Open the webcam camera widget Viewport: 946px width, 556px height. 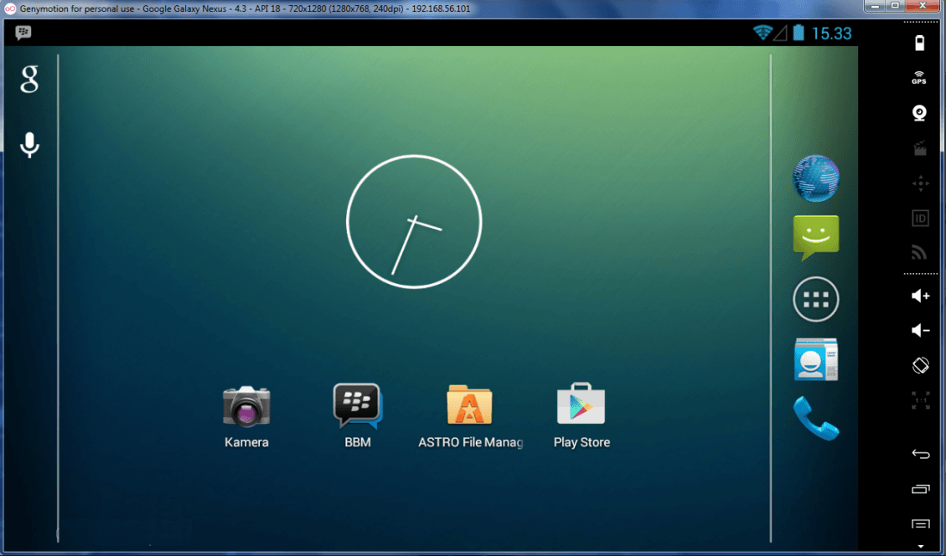coord(920,114)
